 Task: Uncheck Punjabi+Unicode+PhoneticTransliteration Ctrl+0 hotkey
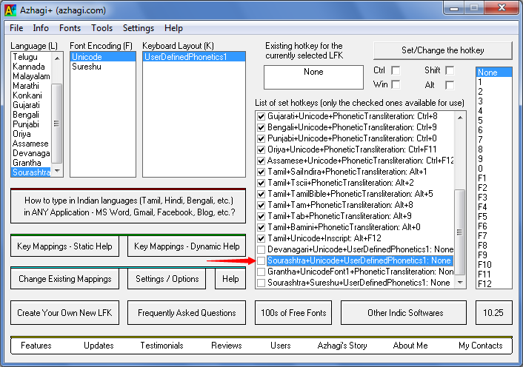(x=261, y=138)
